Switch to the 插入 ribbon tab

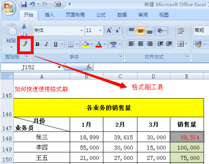tap(49, 15)
